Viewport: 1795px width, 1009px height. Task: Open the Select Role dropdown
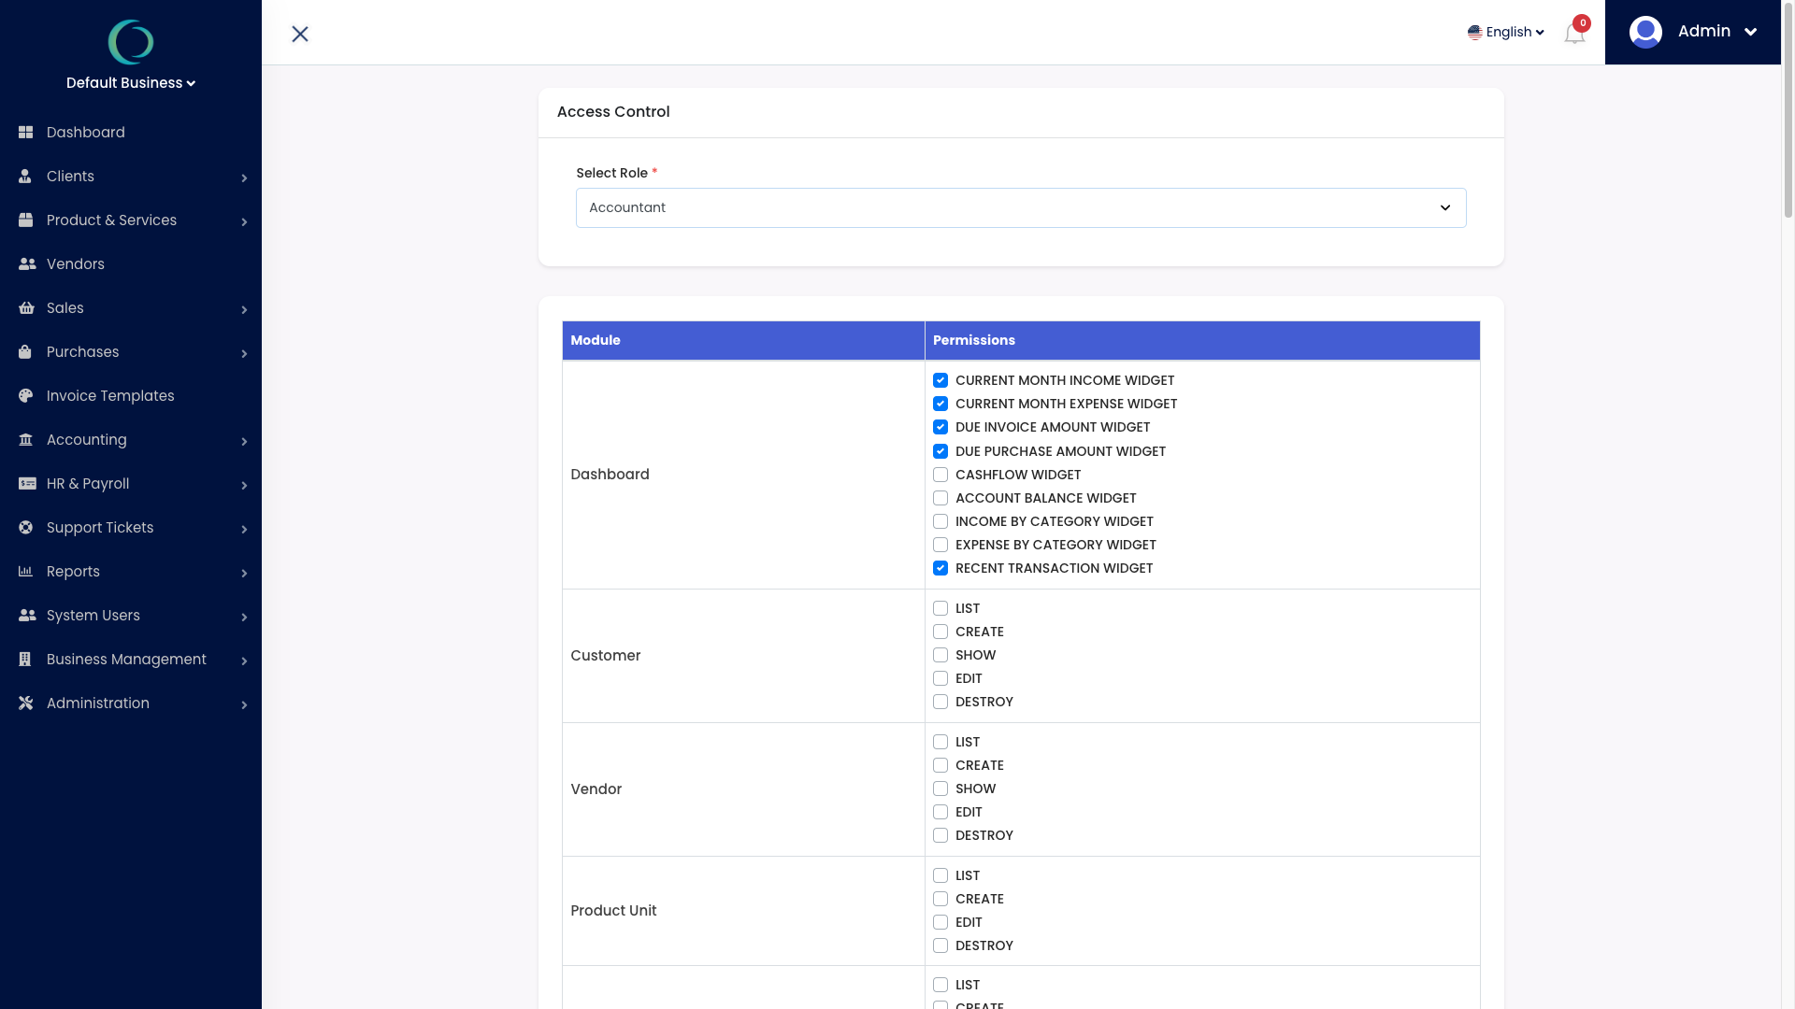point(1021,207)
